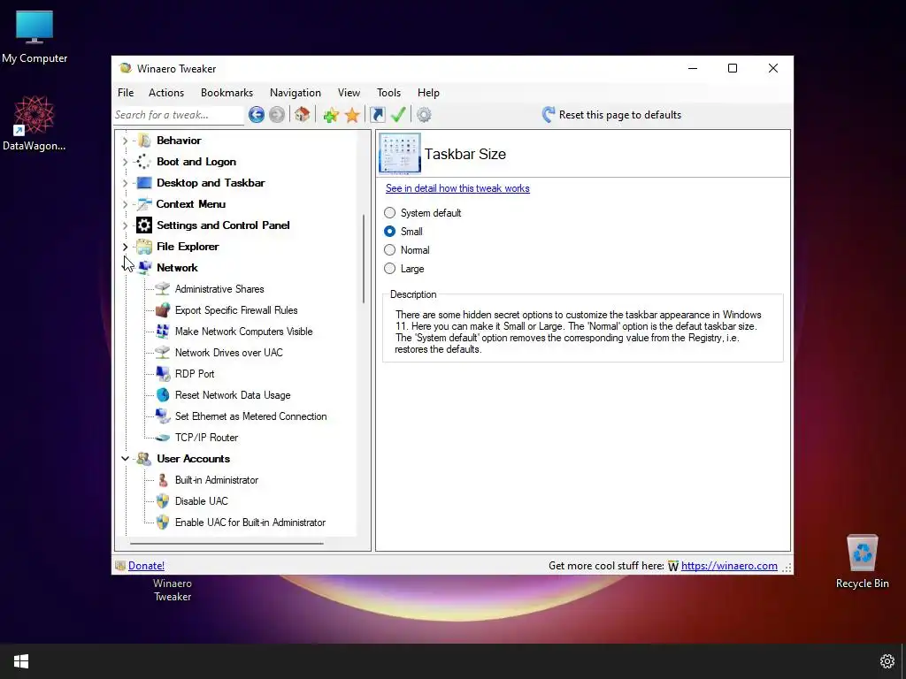Image resolution: width=906 pixels, height=679 pixels.
Task: Open the Bookmarks menu
Action: click(x=226, y=92)
